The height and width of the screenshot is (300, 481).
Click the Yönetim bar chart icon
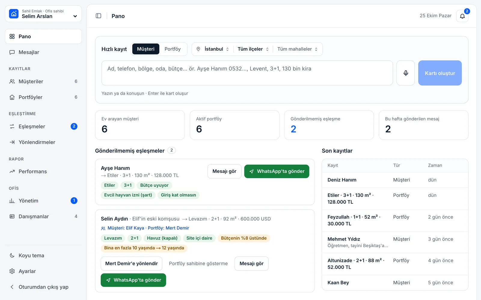click(x=12, y=201)
